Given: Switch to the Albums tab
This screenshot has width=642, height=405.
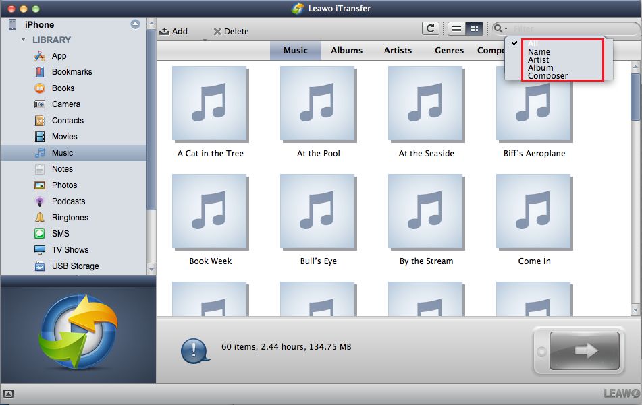Looking at the screenshot, I should pyautogui.click(x=346, y=51).
